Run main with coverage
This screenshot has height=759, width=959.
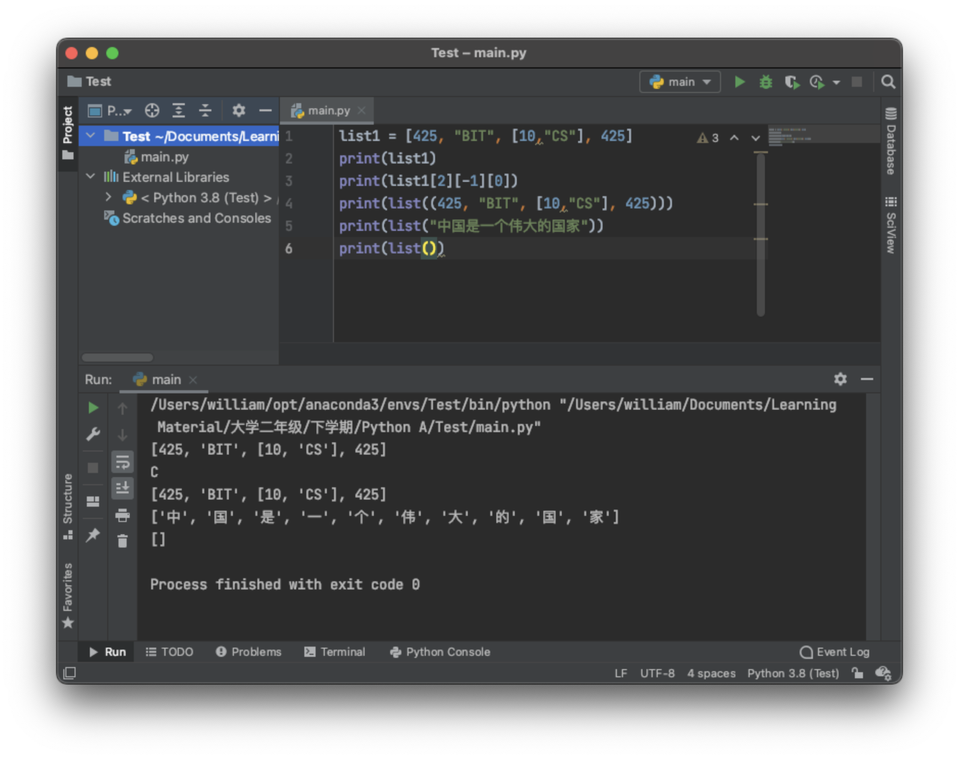(792, 82)
